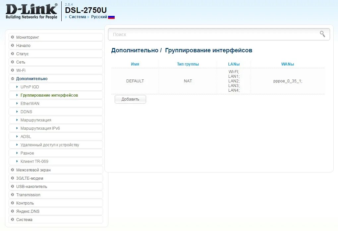This screenshot has height=231, width=338.
Task: Open the Начало menu item
Action: (x=56, y=45)
